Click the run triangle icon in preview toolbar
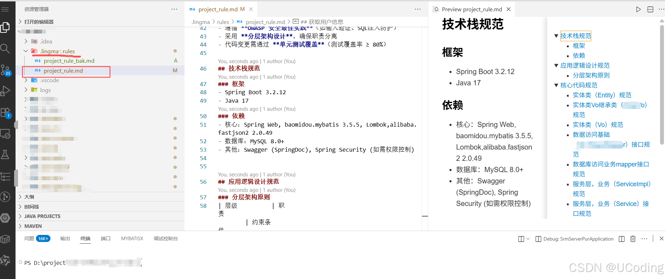 [638, 10]
